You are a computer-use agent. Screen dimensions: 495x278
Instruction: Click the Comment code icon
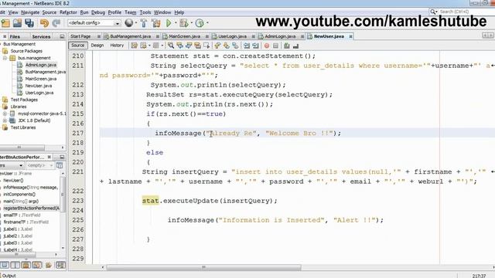[x=287, y=46]
